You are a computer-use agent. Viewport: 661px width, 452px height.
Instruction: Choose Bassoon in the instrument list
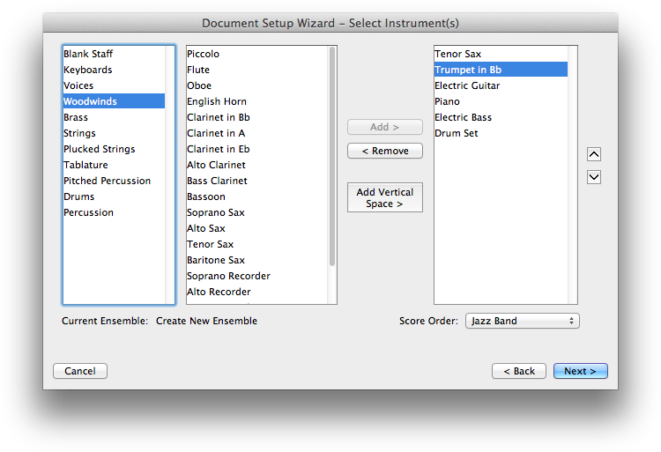coord(206,196)
